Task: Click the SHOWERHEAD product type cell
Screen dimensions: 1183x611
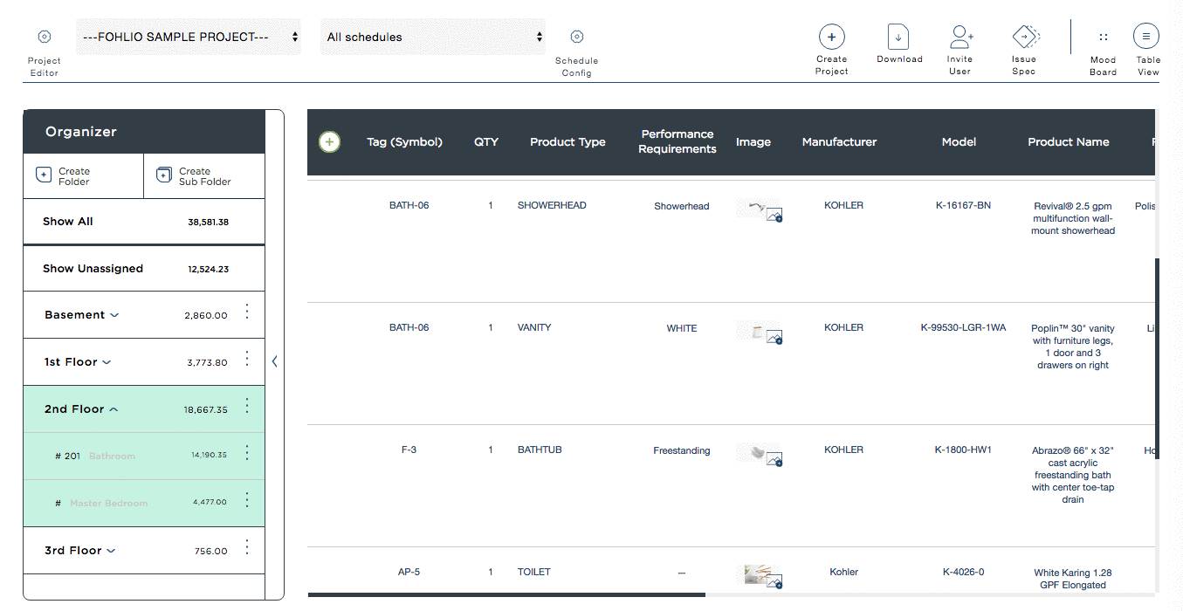Action: pyautogui.click(x=552, y=206)
